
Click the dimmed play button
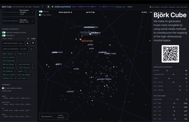pyautogui.click(x=43, y=7)
